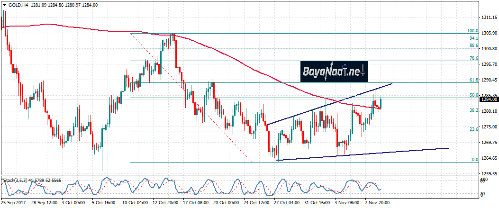Click the 12 Oct 20:00 time axis label
The height and width of the screenshot is (208, 499).
point(166,201)
